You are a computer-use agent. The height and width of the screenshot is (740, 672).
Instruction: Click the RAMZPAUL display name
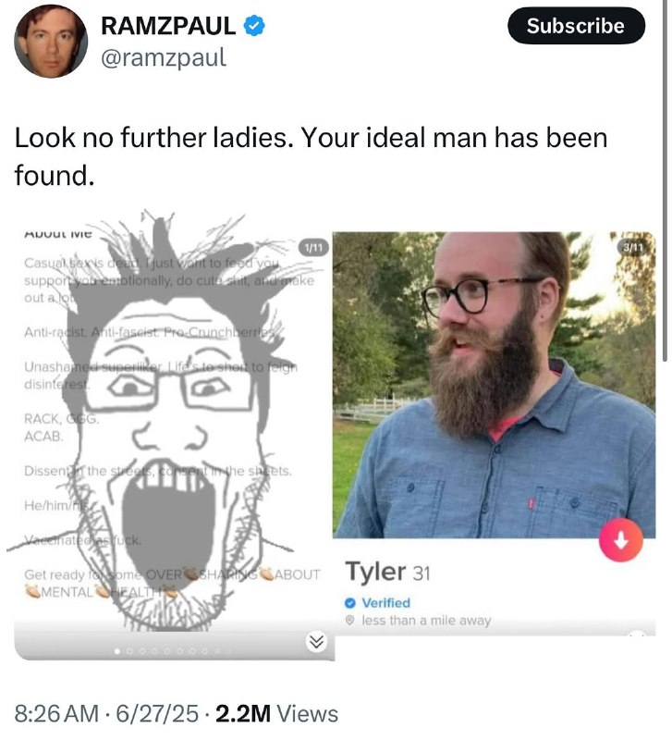click(168, 26)
